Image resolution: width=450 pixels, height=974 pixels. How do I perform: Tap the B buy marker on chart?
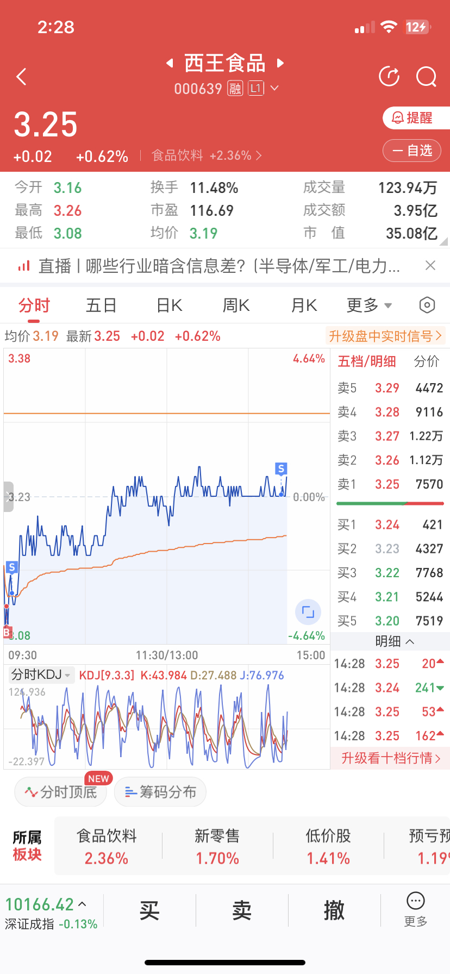[7, 632]
